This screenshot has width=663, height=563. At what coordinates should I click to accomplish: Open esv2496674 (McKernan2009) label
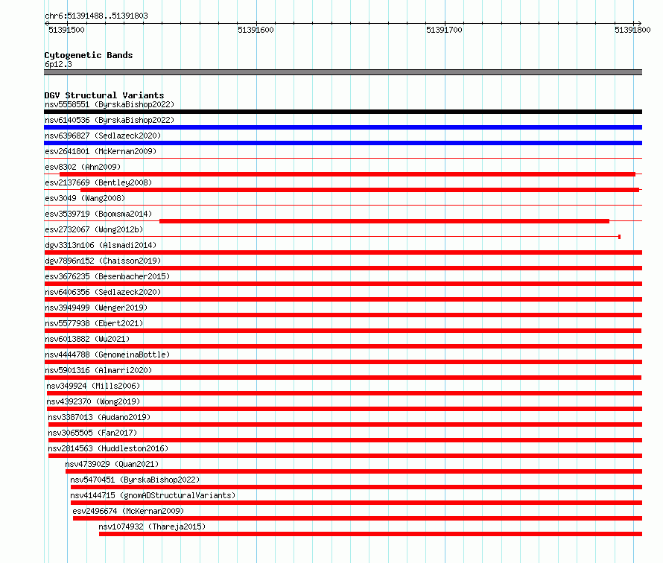coord(128,511)
